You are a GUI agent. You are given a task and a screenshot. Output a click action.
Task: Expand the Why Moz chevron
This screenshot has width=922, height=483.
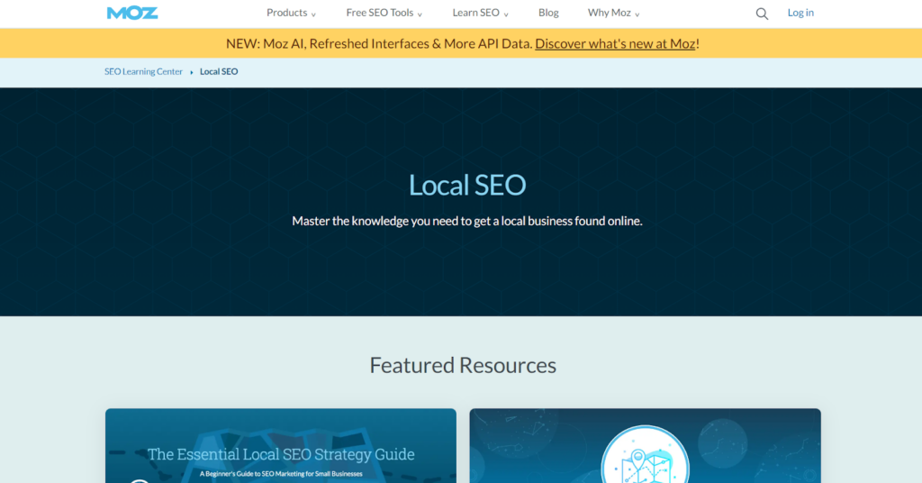click(637, 14)
